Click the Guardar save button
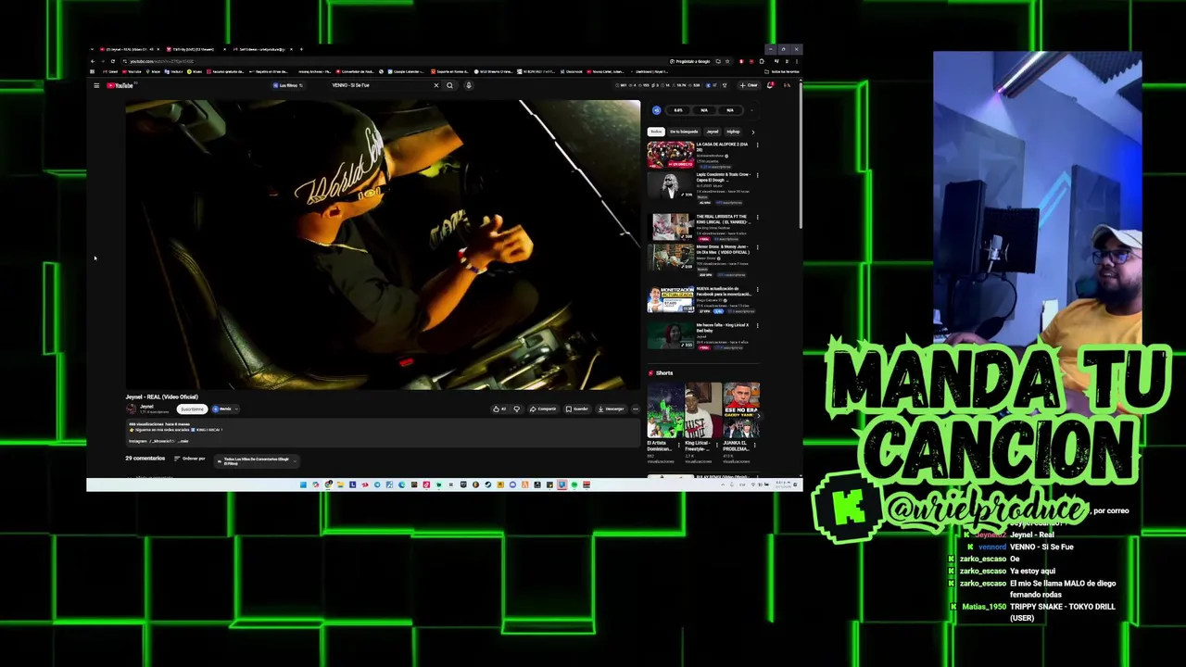 [577, 409]
